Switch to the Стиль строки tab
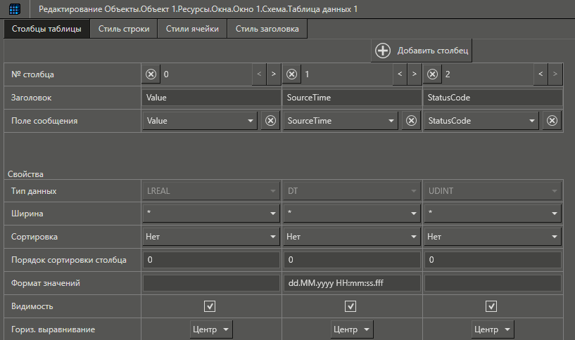Viewport: 575px width, 340px height. click(123, 30)
